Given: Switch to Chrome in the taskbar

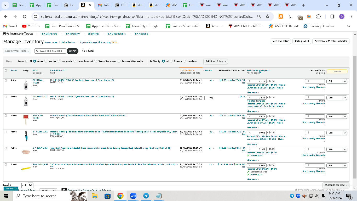Looking at the screenshot, I should coord(120,196).
